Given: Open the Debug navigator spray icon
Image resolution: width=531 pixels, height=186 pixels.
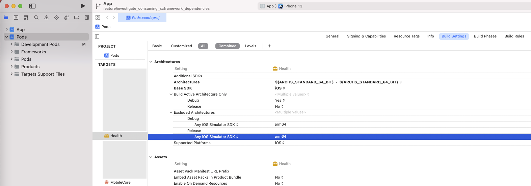Looking at the screenshot, I should [67, 17].
